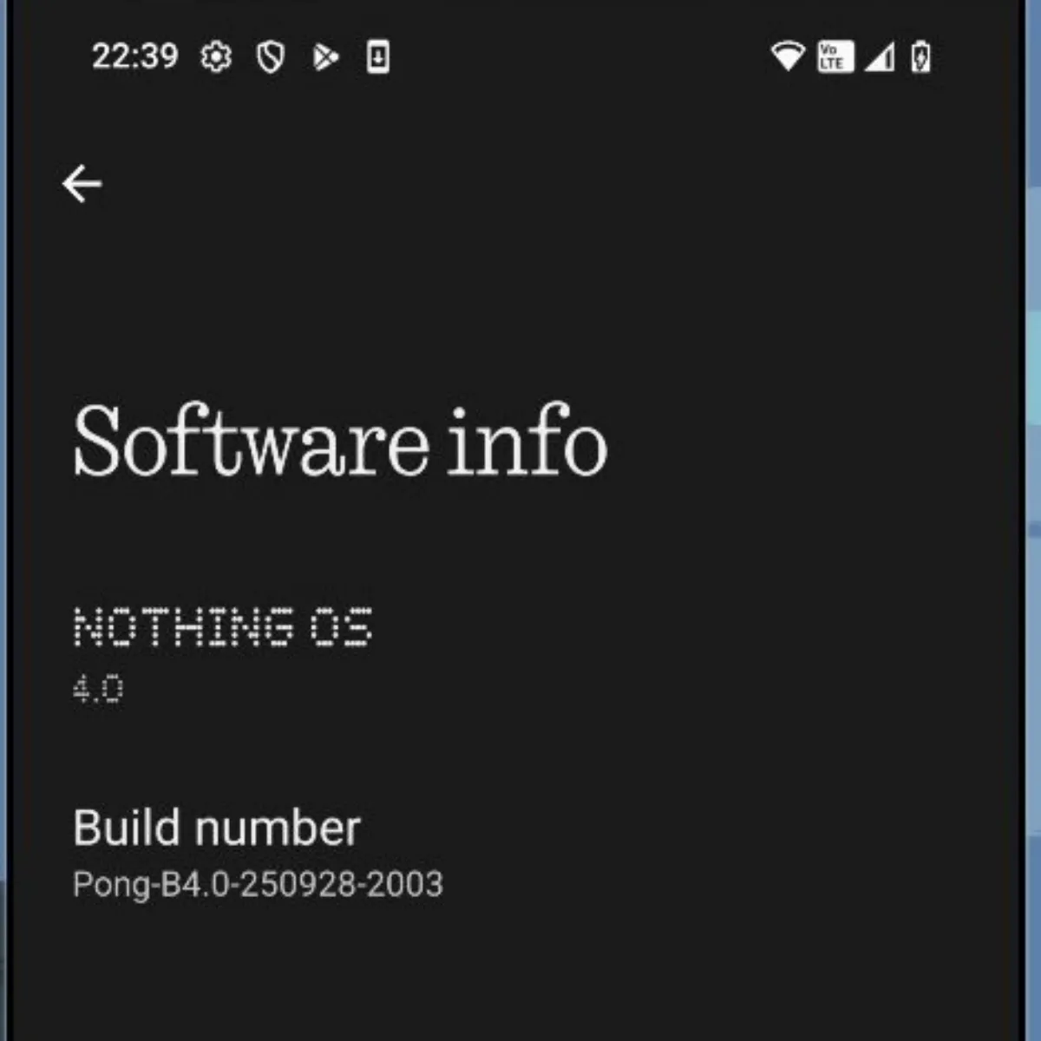Tap the VoLTE indicator icon
Screen dimensions: 1041x1041
pos(835,57)
